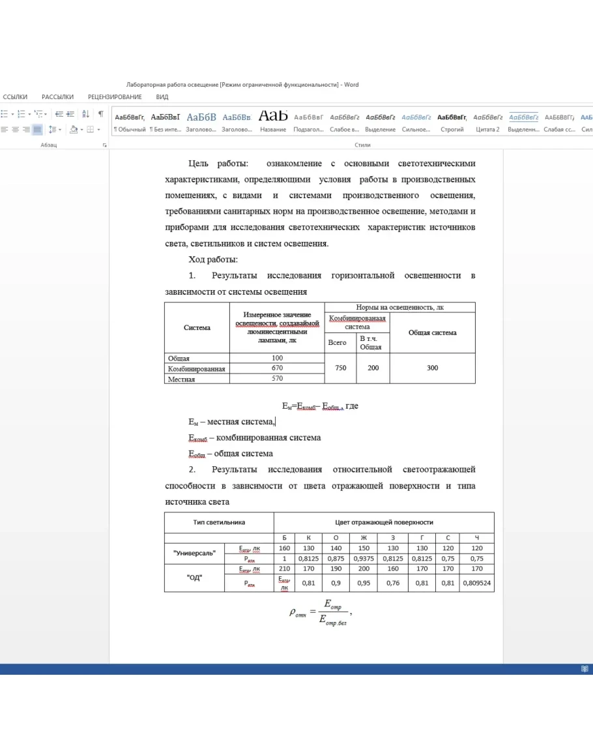Screen dimensions: 593x753
Task: Expand the borders dropdown arrow
Action: coord(98,130)
